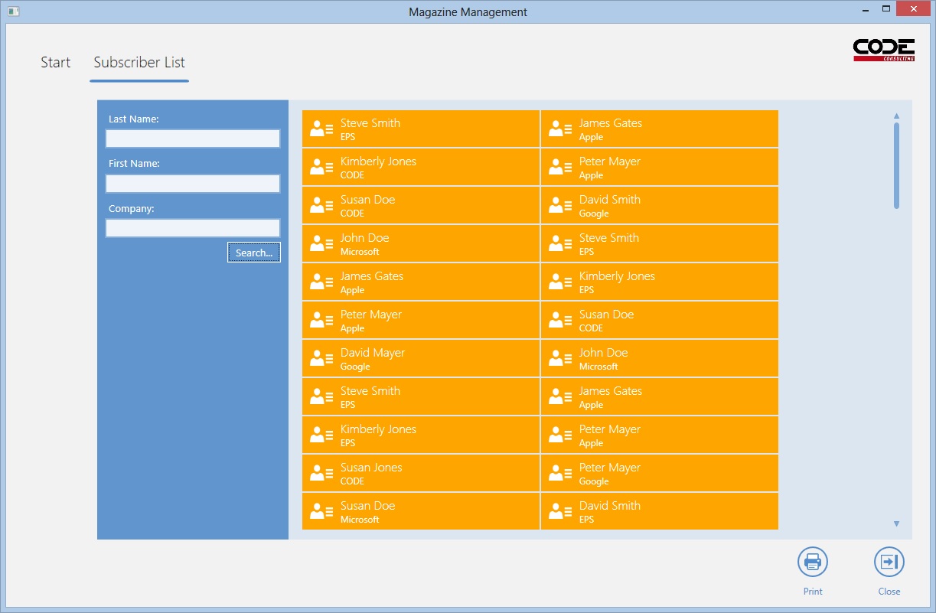
Task: Open the David Smith EPS subscriber
Action: tap(660, 511)
